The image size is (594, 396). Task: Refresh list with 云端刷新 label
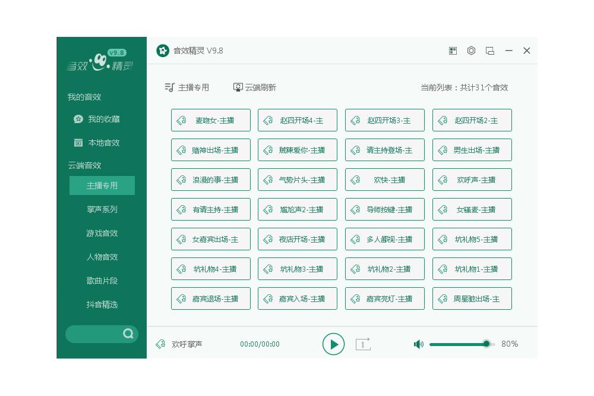(261, 87)
